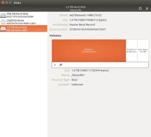This screenshot has width=151, height=137.
Task: Minimize the Disks window
Action: 6,3
